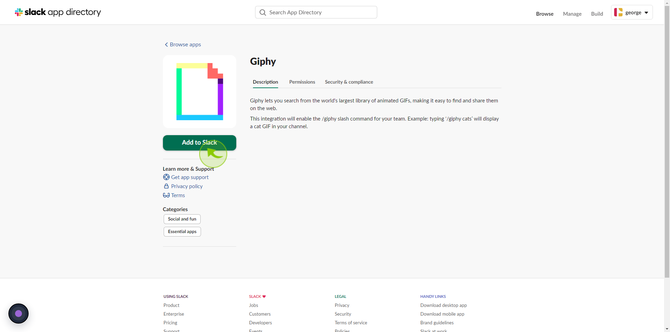Viewport: 670px width, 332px height.
Task: Click the george workspace avatar icon
Action: pos(618,12)
